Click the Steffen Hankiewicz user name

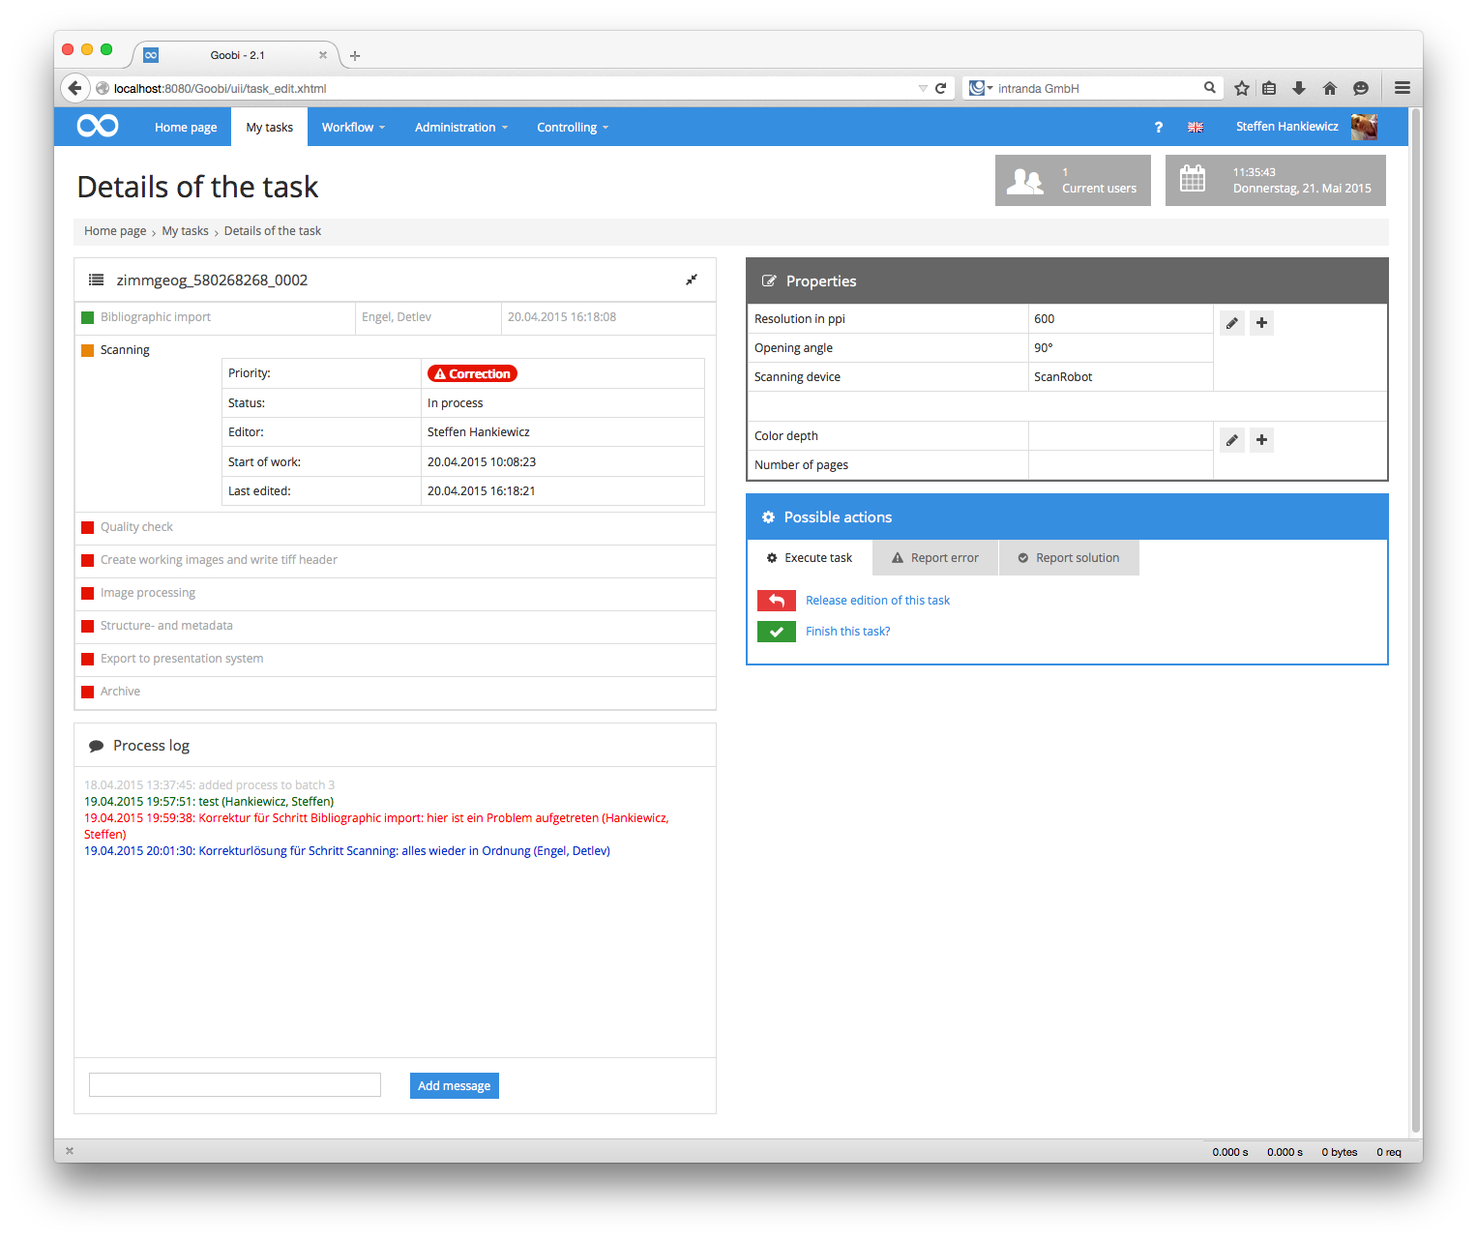pos(1286,127)
